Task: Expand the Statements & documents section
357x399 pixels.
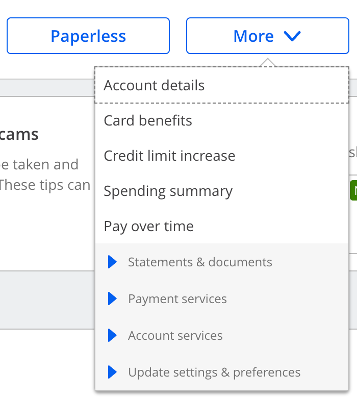Action: click(x=200, y=262)
